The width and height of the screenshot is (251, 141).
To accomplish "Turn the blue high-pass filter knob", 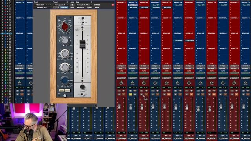I will (x=65, y=80).
